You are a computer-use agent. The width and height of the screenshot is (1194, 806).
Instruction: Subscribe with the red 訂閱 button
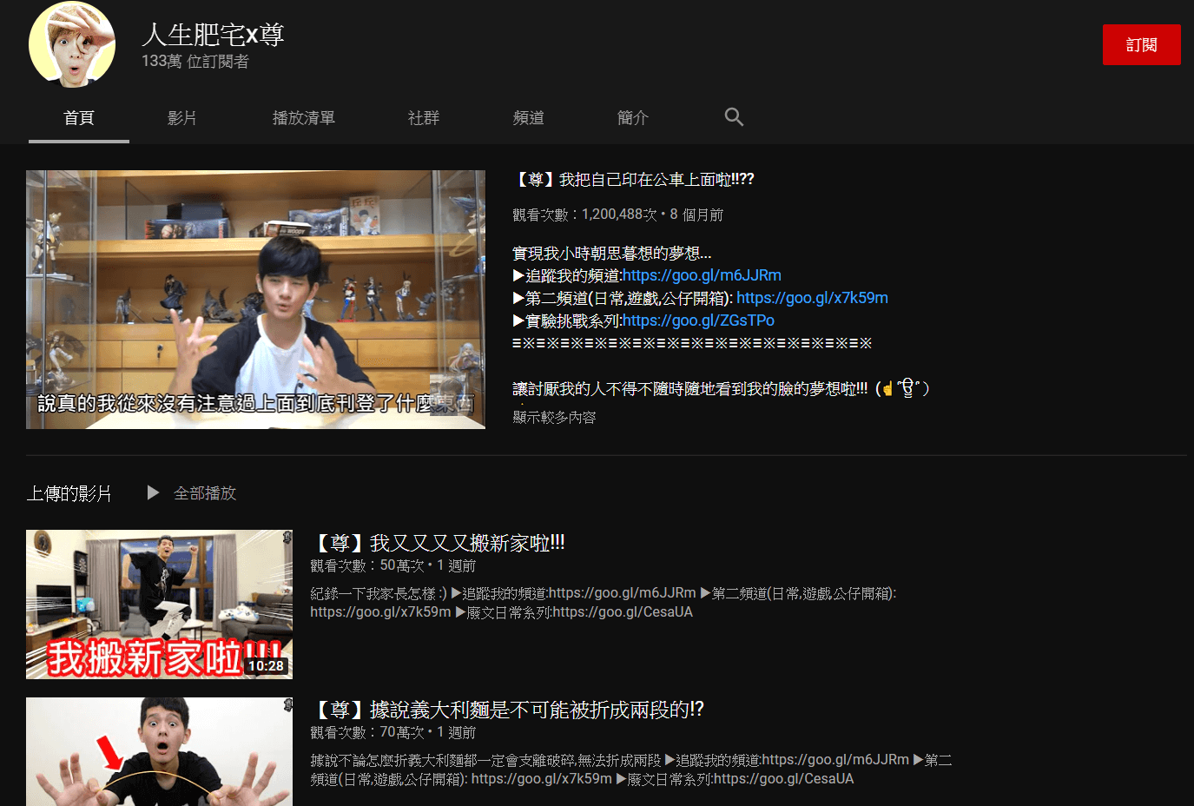click(1141, 45)
